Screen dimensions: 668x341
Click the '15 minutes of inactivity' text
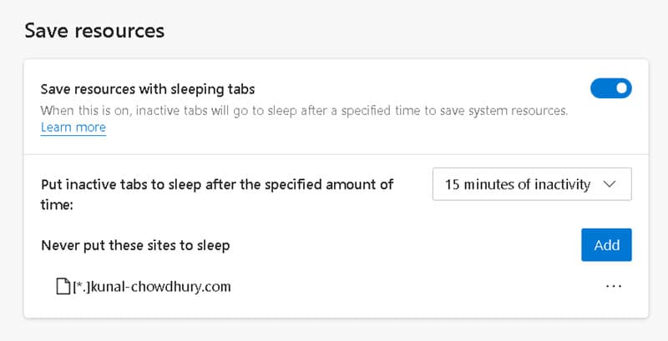pos(517,184)
